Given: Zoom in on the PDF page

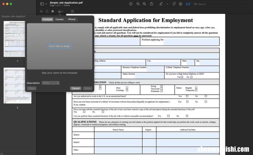Looking at the screenshot, I should click(144, 4).
